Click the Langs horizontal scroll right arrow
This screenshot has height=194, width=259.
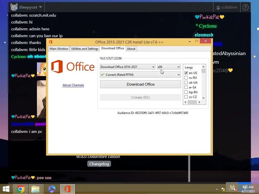[199, 102]
